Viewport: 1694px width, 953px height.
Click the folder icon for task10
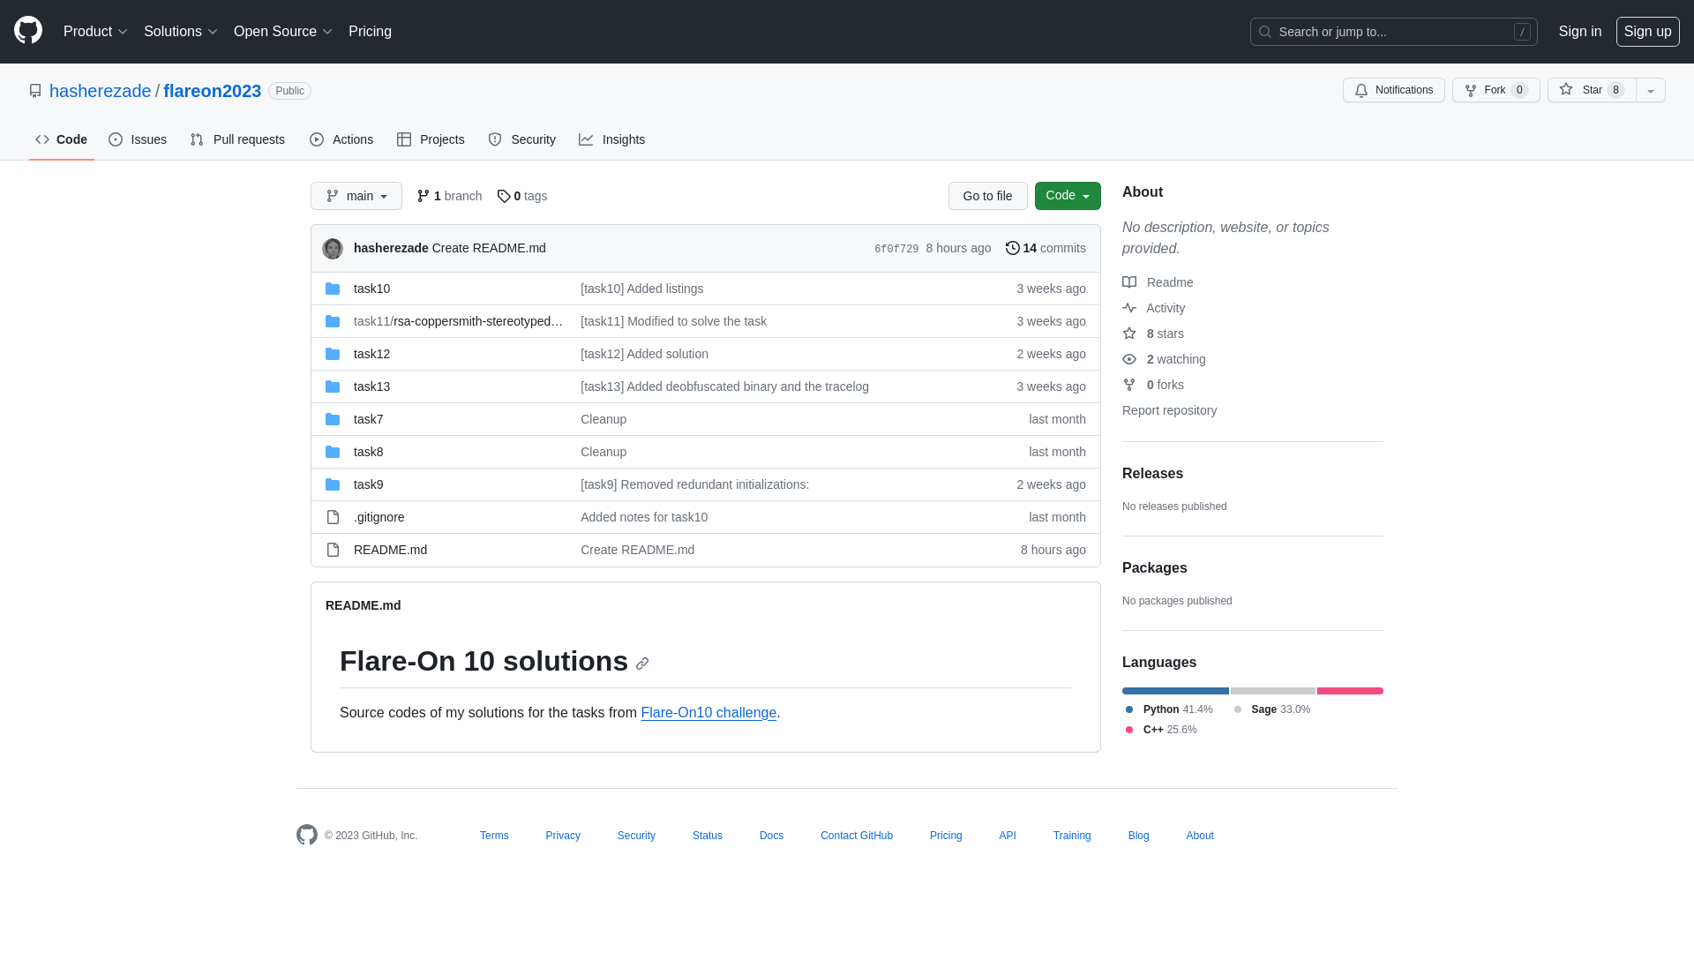pyautogui.click(x=333, y=289)
